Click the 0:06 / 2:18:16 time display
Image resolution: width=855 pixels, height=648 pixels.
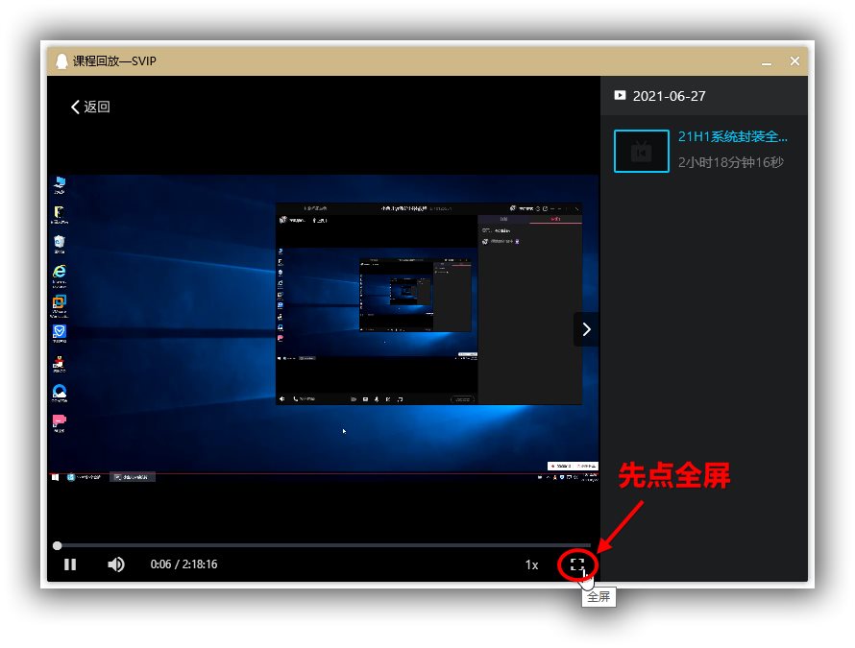point(183,564)
